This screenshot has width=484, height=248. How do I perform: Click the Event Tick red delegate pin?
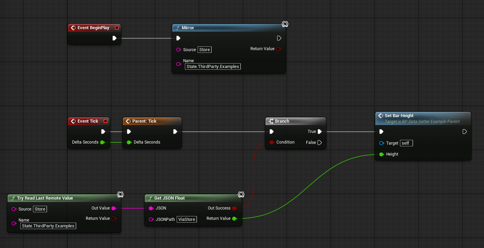point(105,121)
